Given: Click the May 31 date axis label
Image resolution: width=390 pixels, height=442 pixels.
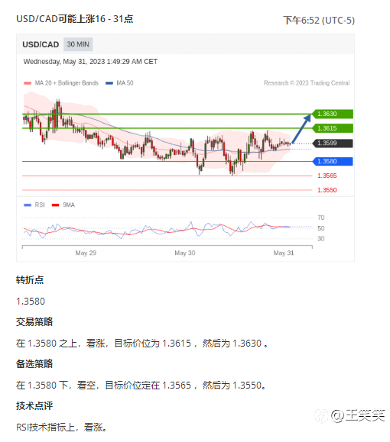Looking at the screenshot, I should [284, 253].
